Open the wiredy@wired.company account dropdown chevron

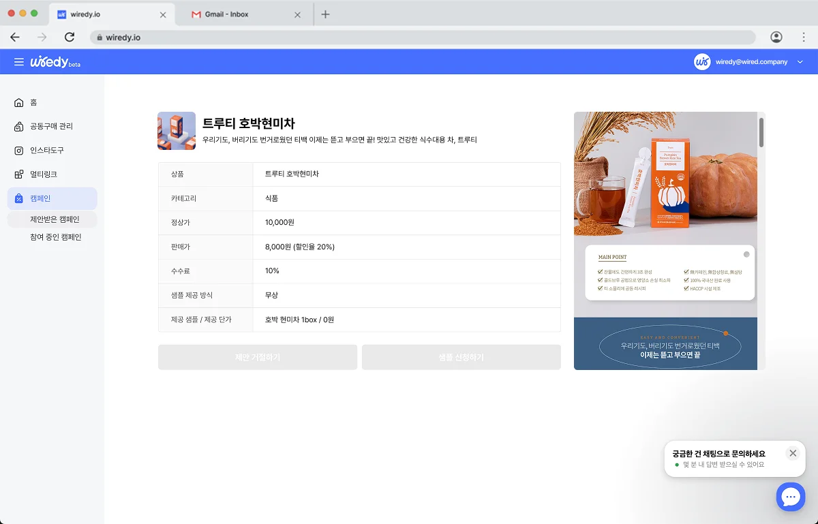click(x=800, y=61)
